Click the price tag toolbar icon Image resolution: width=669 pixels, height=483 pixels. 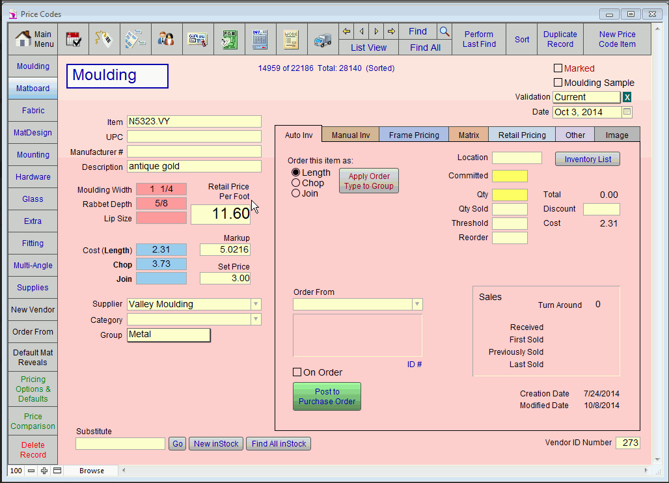pyautogui.click(x=104, y=38)
